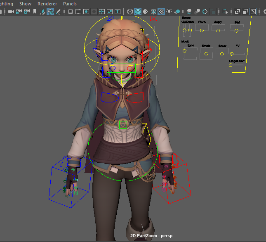This screenshot has height=242, width=266.
Task: Toggle the X-Ray icon
Action: [237, 12]
